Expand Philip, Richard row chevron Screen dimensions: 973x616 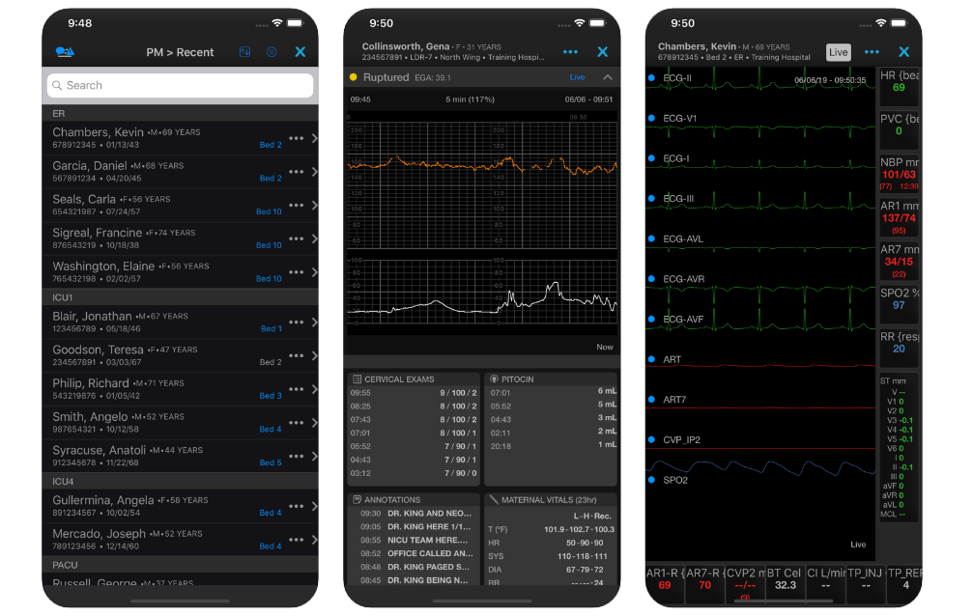(315, 389)
